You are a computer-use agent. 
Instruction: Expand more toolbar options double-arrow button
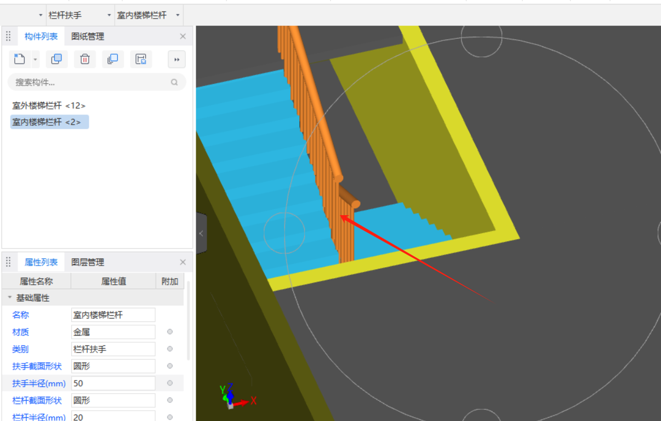coord(176,59)
